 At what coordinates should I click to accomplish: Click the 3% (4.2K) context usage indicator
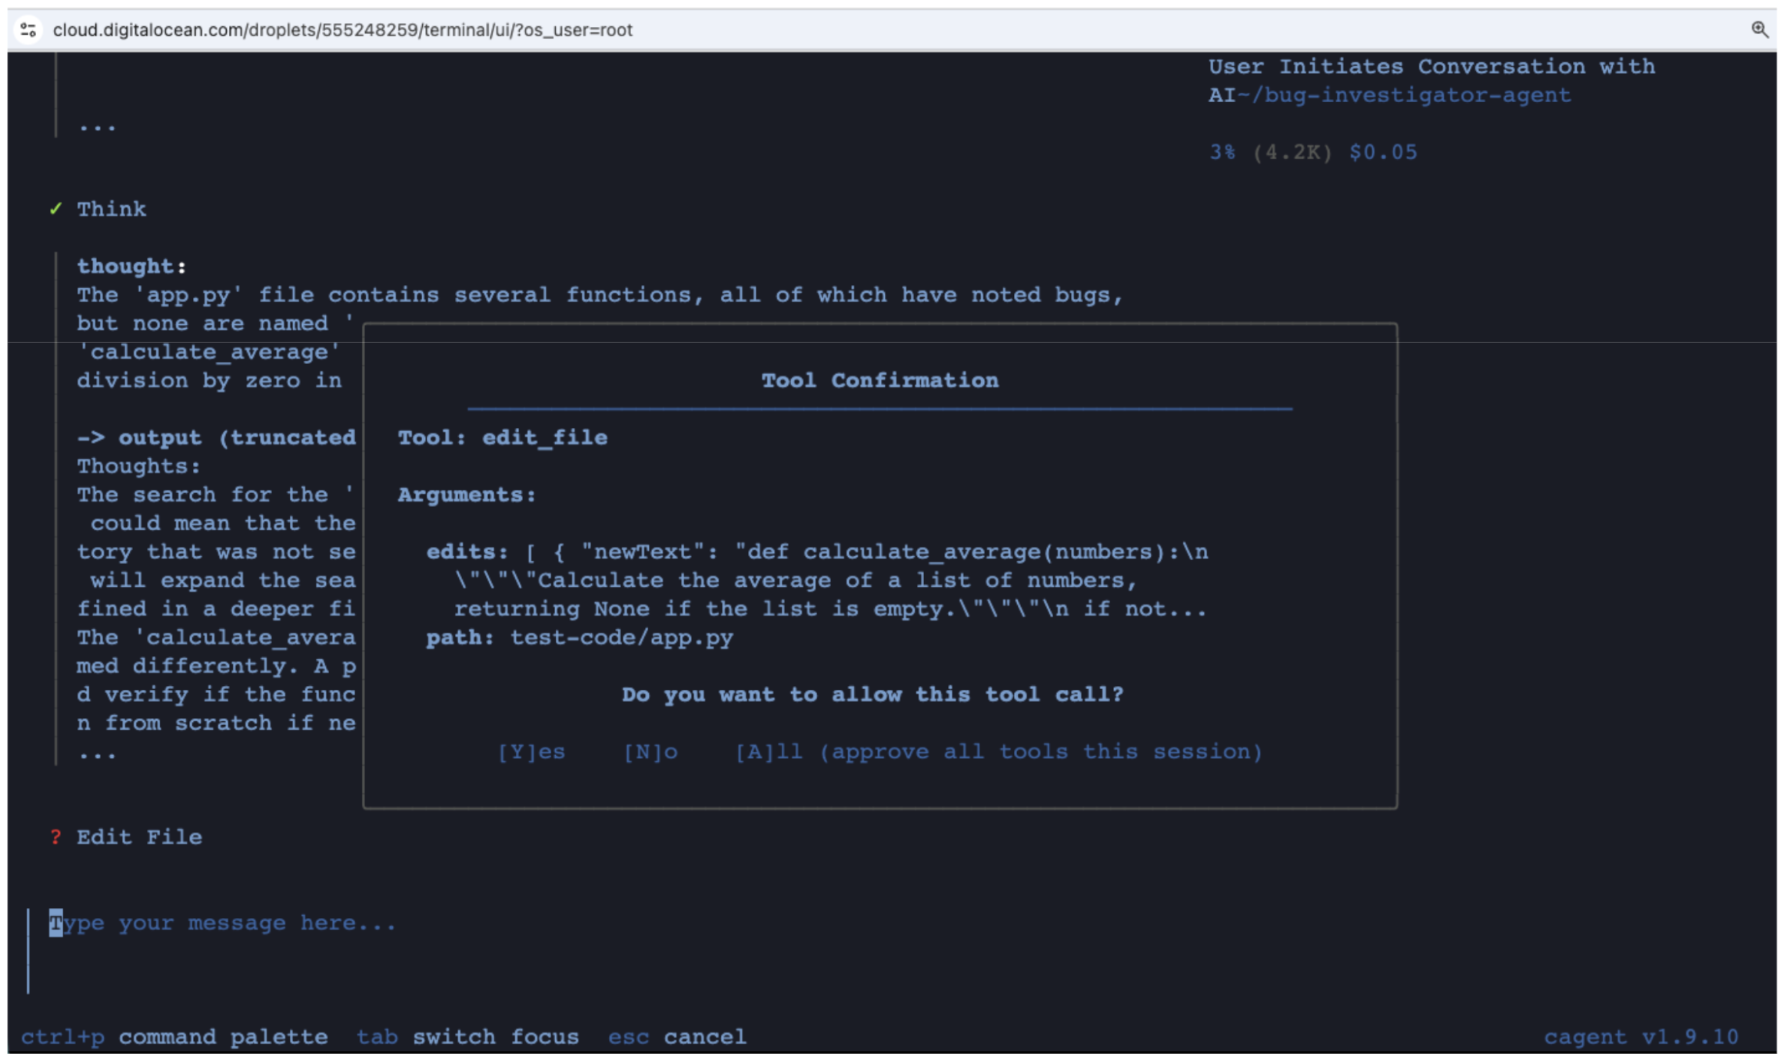(1271, 152)
